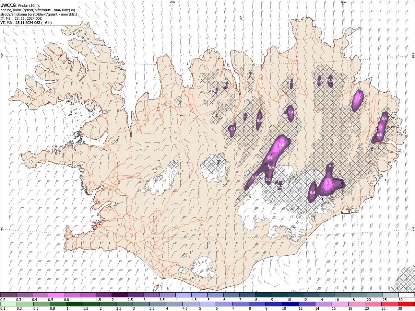Click the 64N latitude label on the right edge
The image size is (415, 311).
413,229
